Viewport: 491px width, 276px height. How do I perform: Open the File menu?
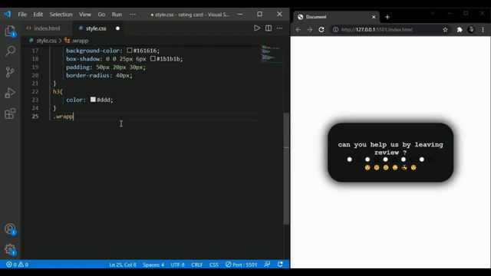coord(22,15)
